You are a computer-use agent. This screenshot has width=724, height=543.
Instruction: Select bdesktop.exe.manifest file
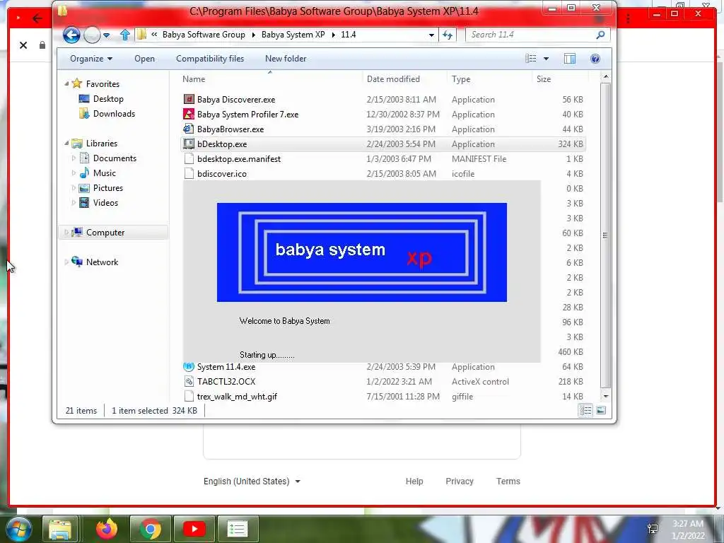tap(239, 159)
